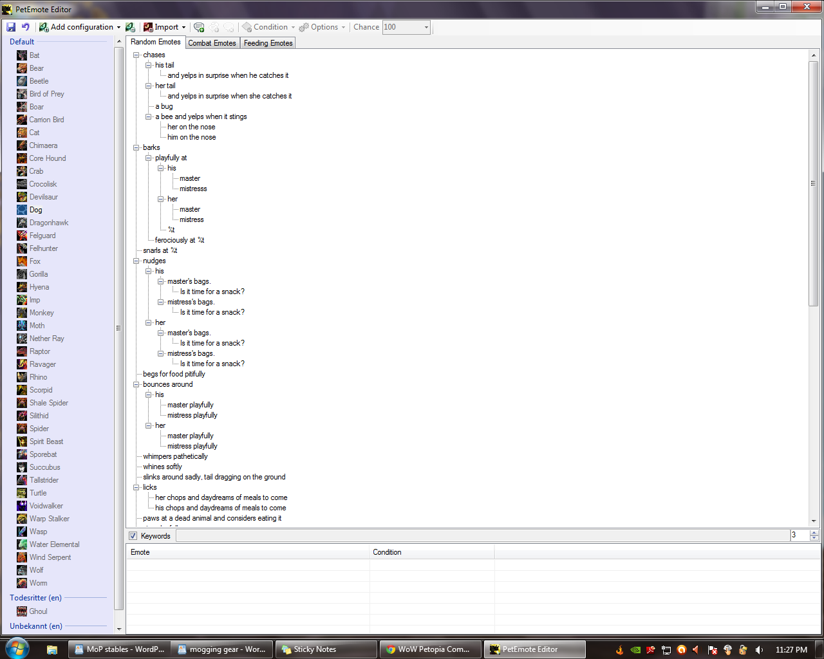Open Add configuration dropdown arrow
The width and height of the screenshot is (824, 659).
tap(118, 27)
